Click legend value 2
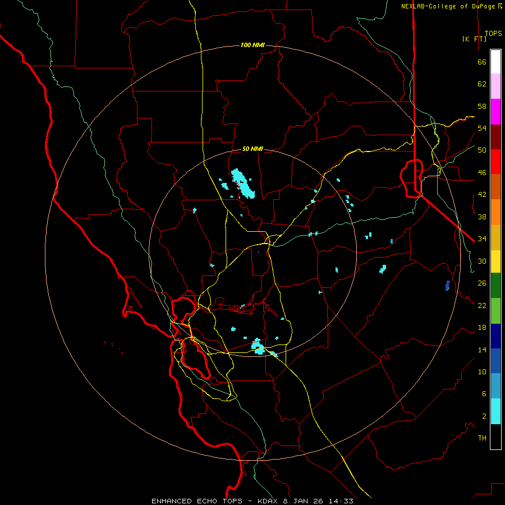505x505 pixels. (484, 416)
